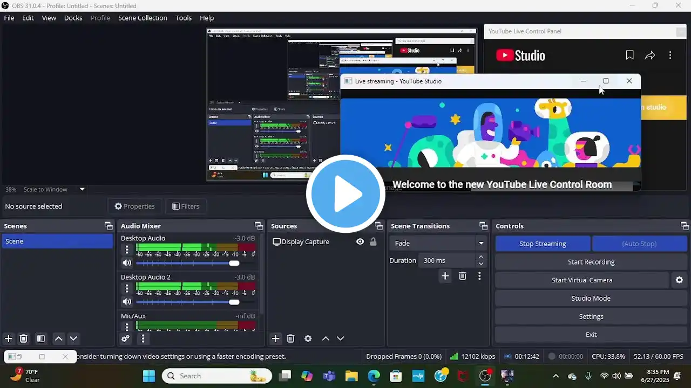691x388 pixels.
Task: Open File Explorer from taskbar
Action: coord(351,376)
